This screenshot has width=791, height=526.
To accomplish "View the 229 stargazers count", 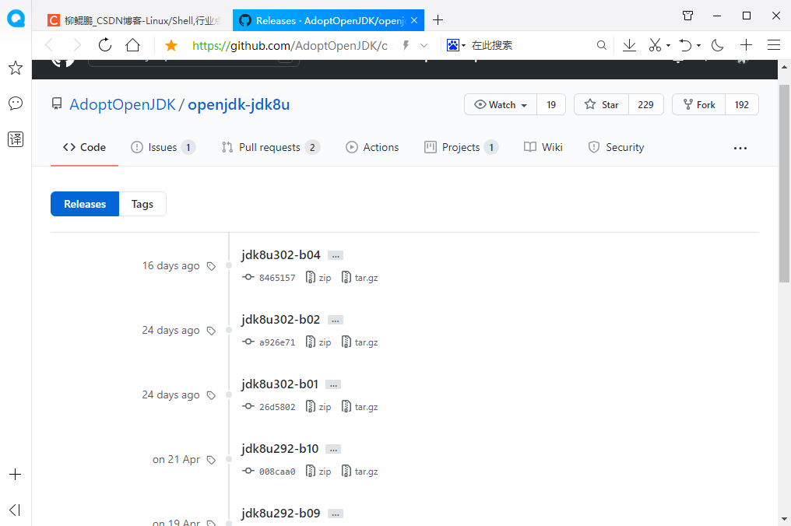I will (x=645, y=104).
